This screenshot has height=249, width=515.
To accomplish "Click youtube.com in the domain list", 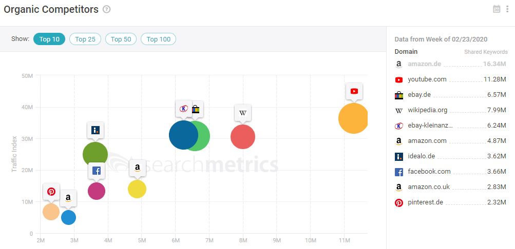I will pyautogui.click(x=427, y=79).
